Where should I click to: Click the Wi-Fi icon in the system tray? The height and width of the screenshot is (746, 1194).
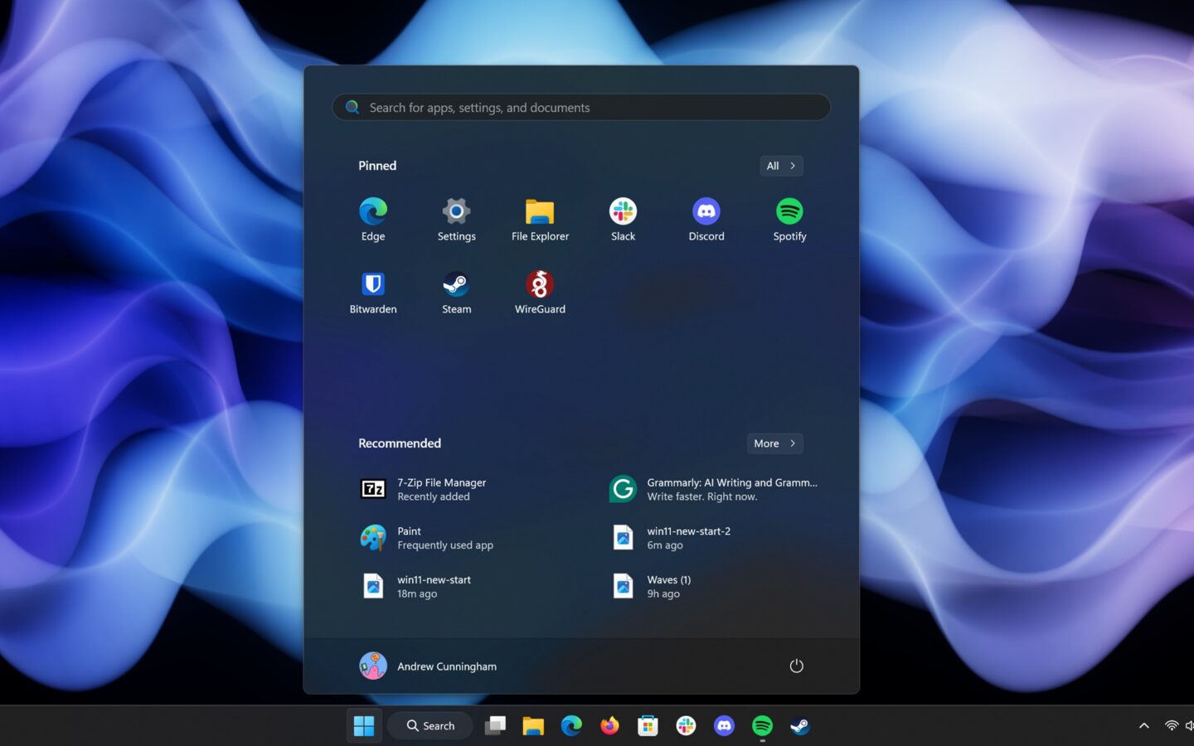(x=1170, y=724)
